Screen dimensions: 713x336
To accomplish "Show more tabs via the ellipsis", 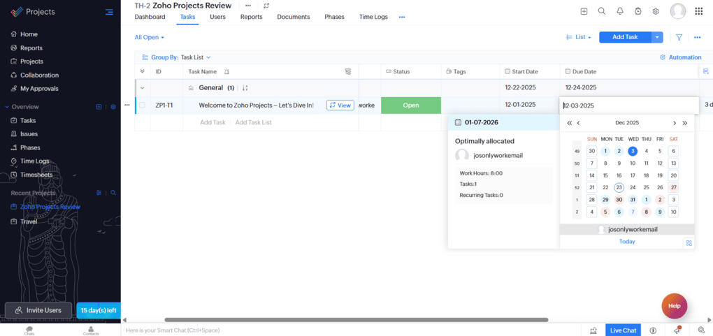I will pyautogui.click(x=402, y=17).
